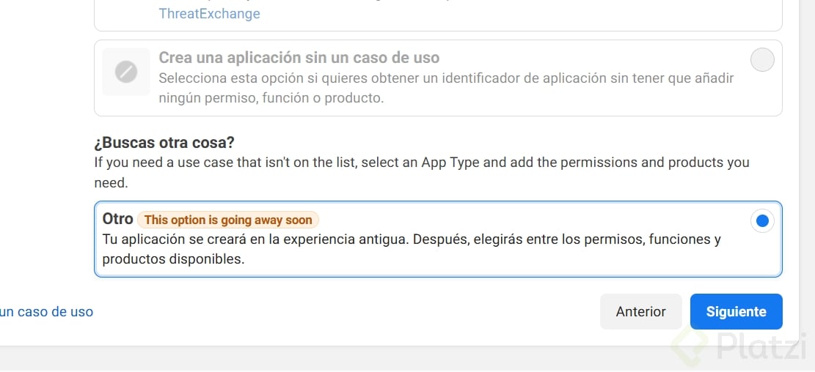Choose the radio for 'Crea una aplicación sin un caso de uso'

point(762,59)
